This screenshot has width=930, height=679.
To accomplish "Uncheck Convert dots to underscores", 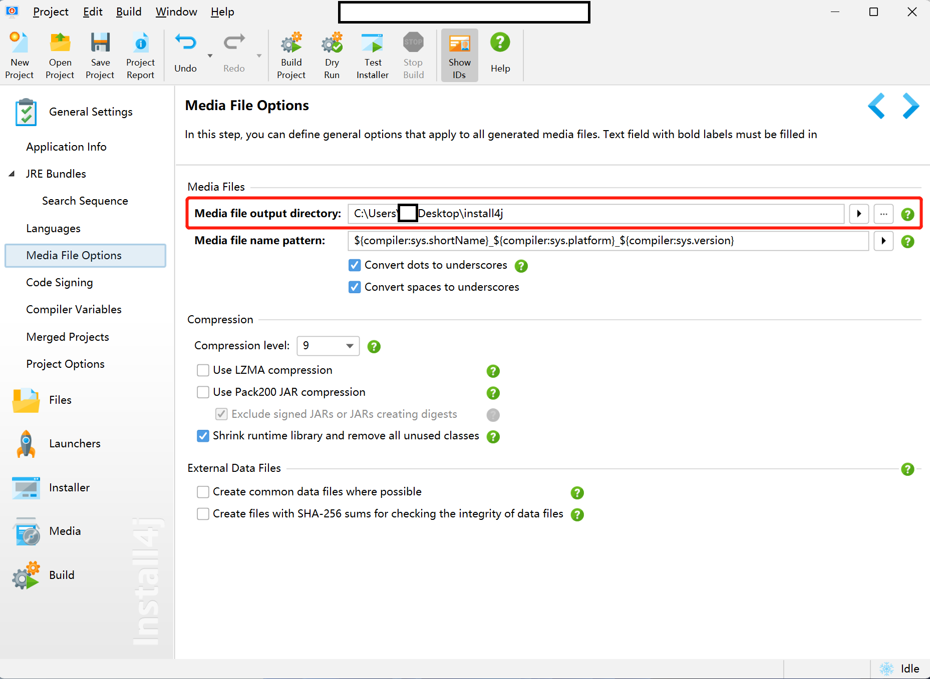I will (x=355, y=265).
